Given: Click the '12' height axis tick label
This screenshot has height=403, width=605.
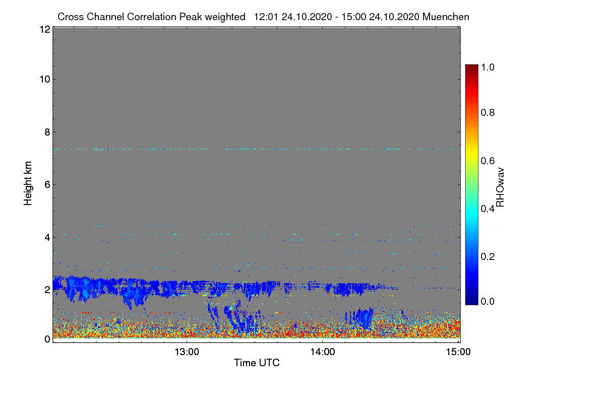Looking at the screenshot, I should click(x=44, y=29).
